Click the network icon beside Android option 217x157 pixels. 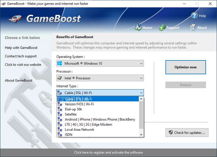coord(60,119)
